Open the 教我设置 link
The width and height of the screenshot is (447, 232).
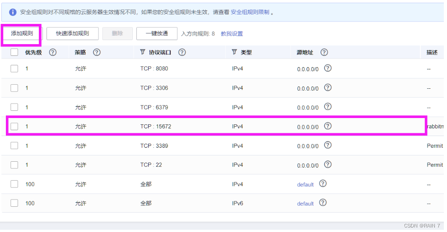[232, 34]
